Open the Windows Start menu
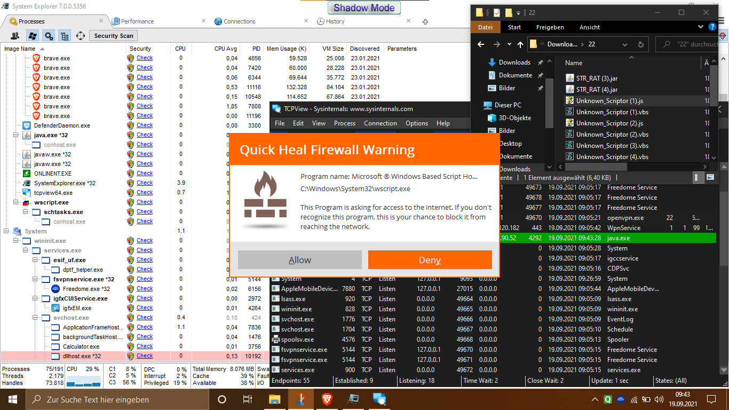 [13, 399]
